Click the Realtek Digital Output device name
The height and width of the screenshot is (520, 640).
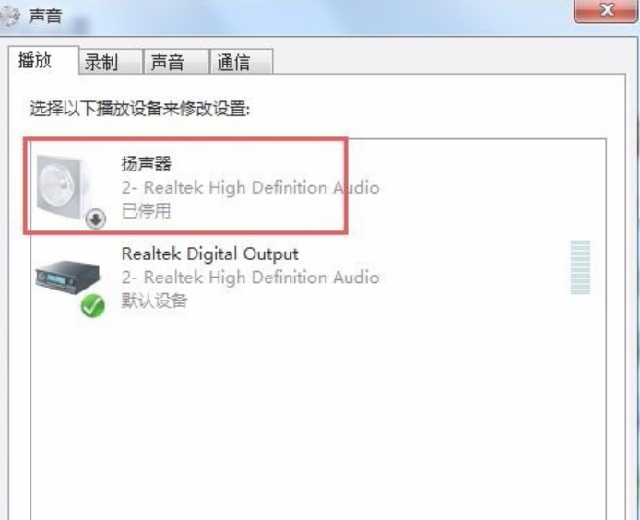click(x=209, y=254)
